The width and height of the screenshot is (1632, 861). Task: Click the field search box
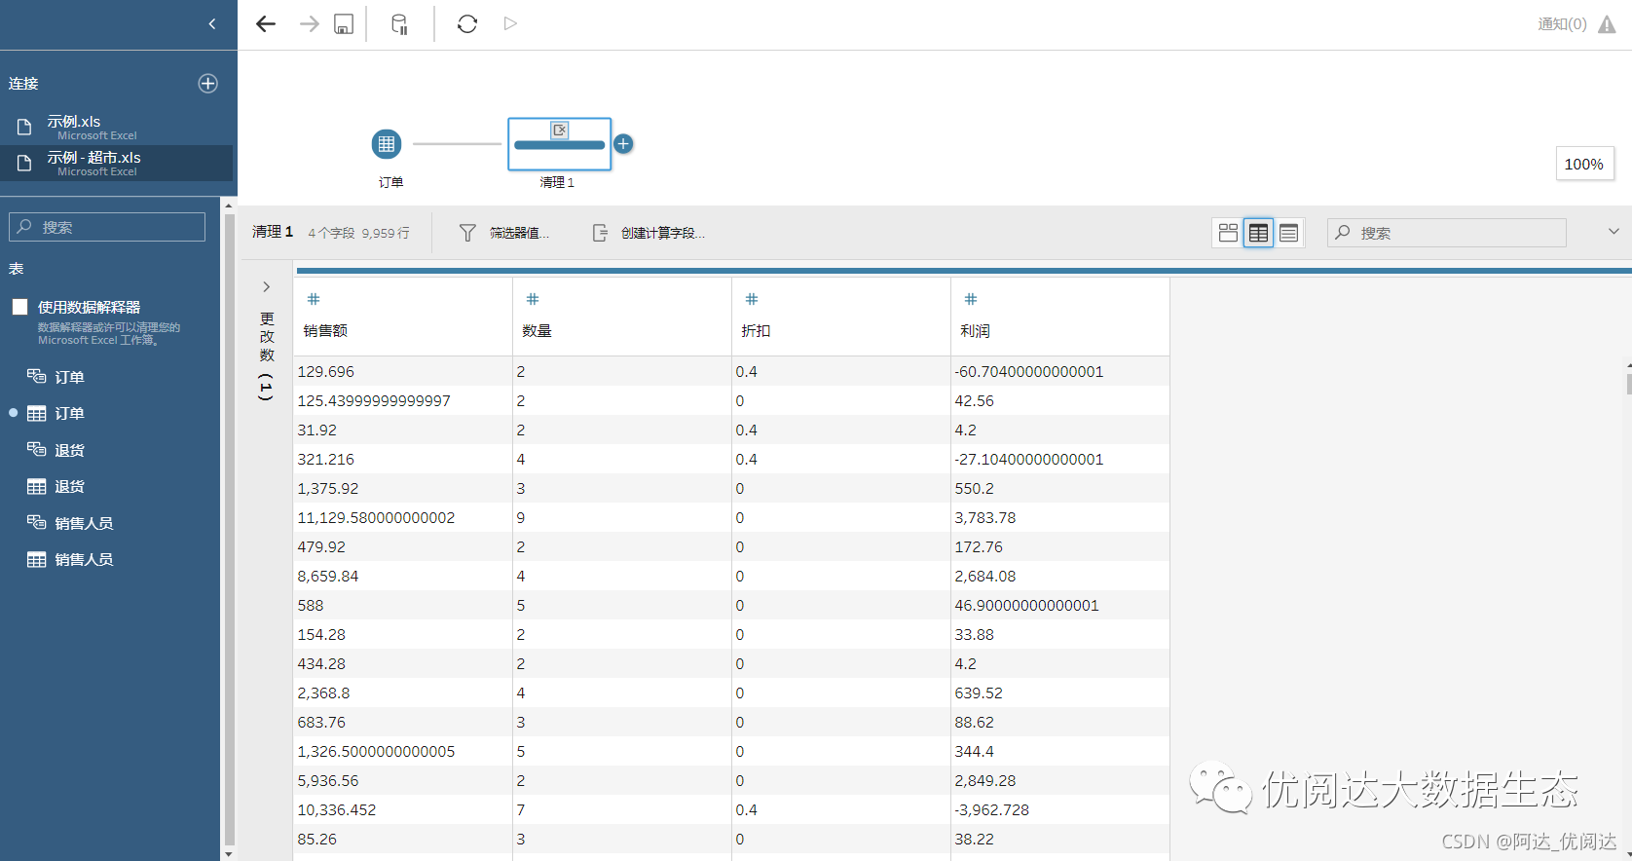[x=1447, y=233]
